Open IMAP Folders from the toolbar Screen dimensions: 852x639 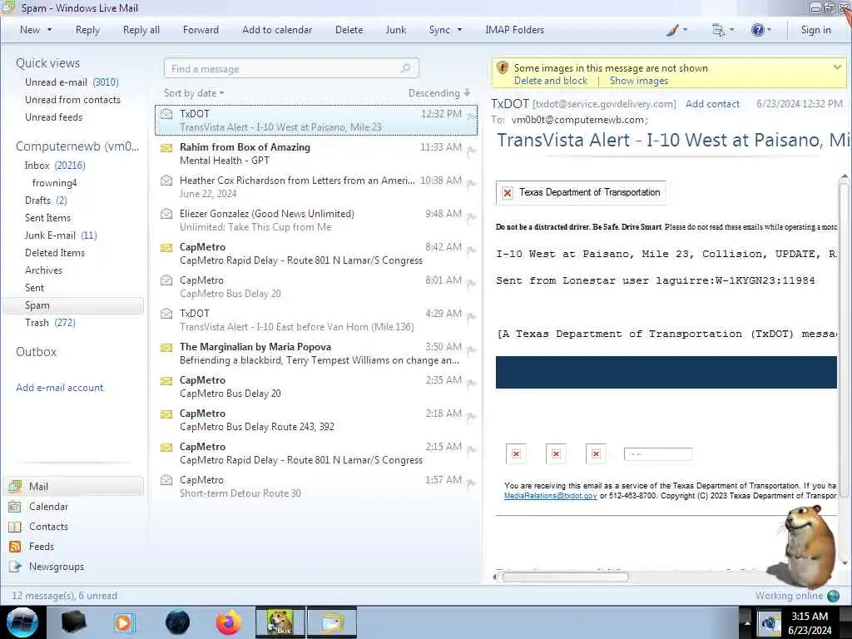pyautogui.click(x=514, y=30)
